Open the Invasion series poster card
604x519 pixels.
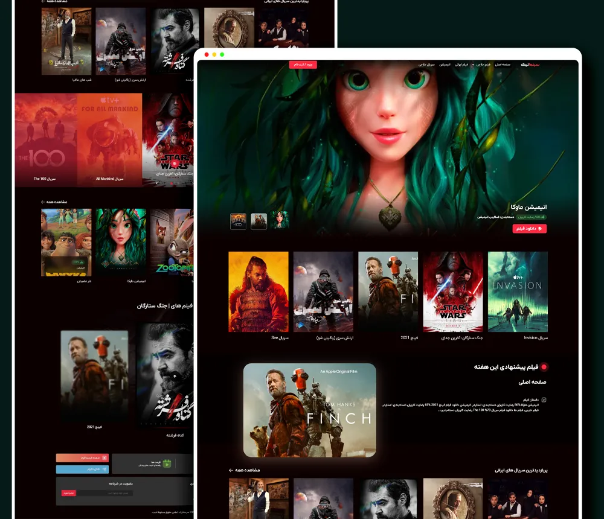(518, 292)
